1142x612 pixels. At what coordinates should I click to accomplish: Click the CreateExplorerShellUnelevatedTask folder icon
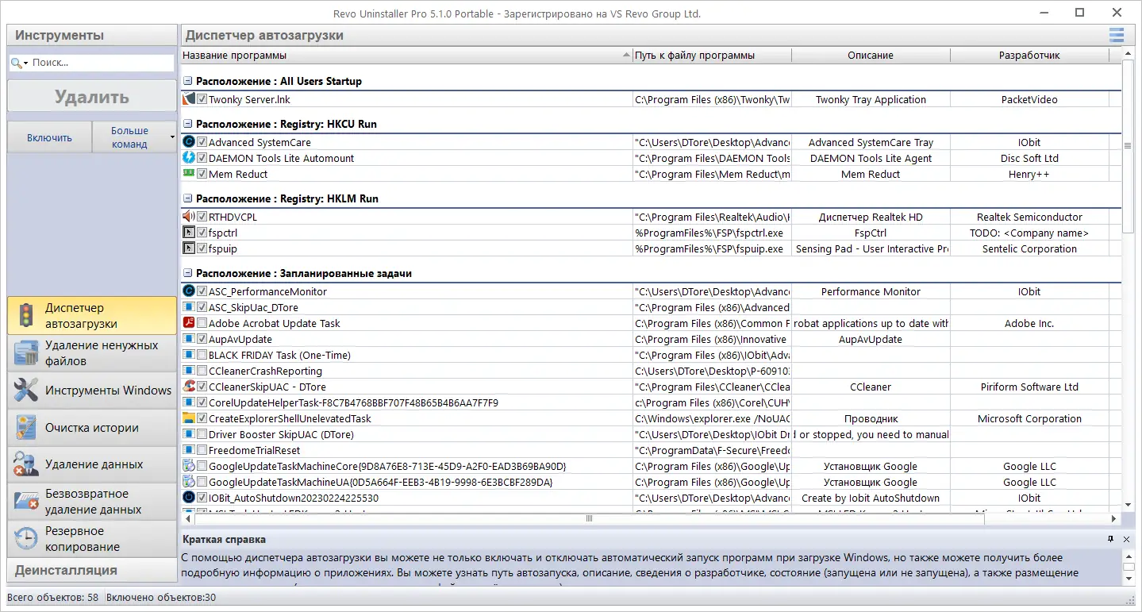coord(189,418)
